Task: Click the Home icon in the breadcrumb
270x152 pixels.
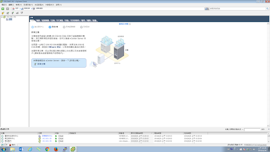Action: [13, 8]
